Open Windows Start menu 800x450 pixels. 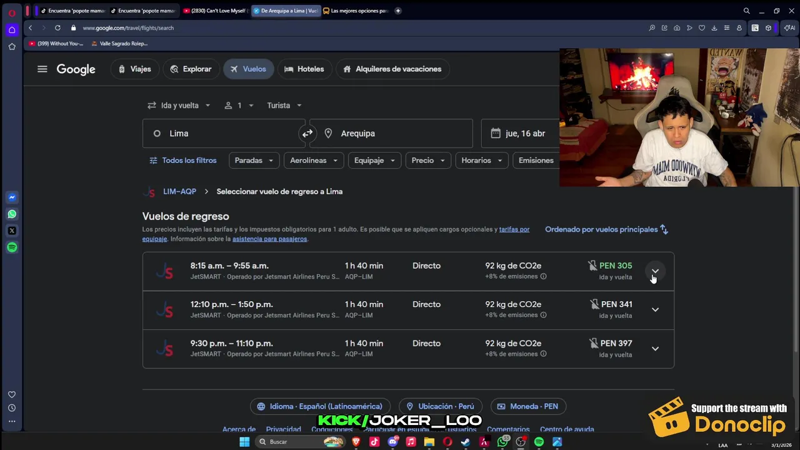(244, 442)
